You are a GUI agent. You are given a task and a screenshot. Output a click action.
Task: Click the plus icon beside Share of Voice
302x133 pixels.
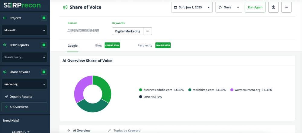point(44,72)
